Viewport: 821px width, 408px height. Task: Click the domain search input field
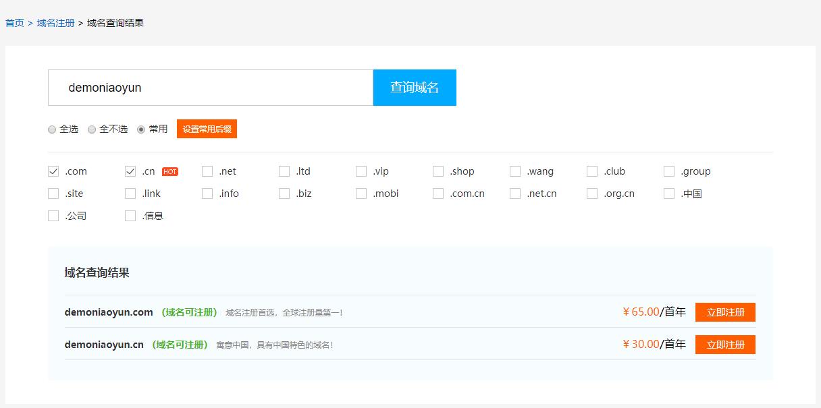(211, 88)
